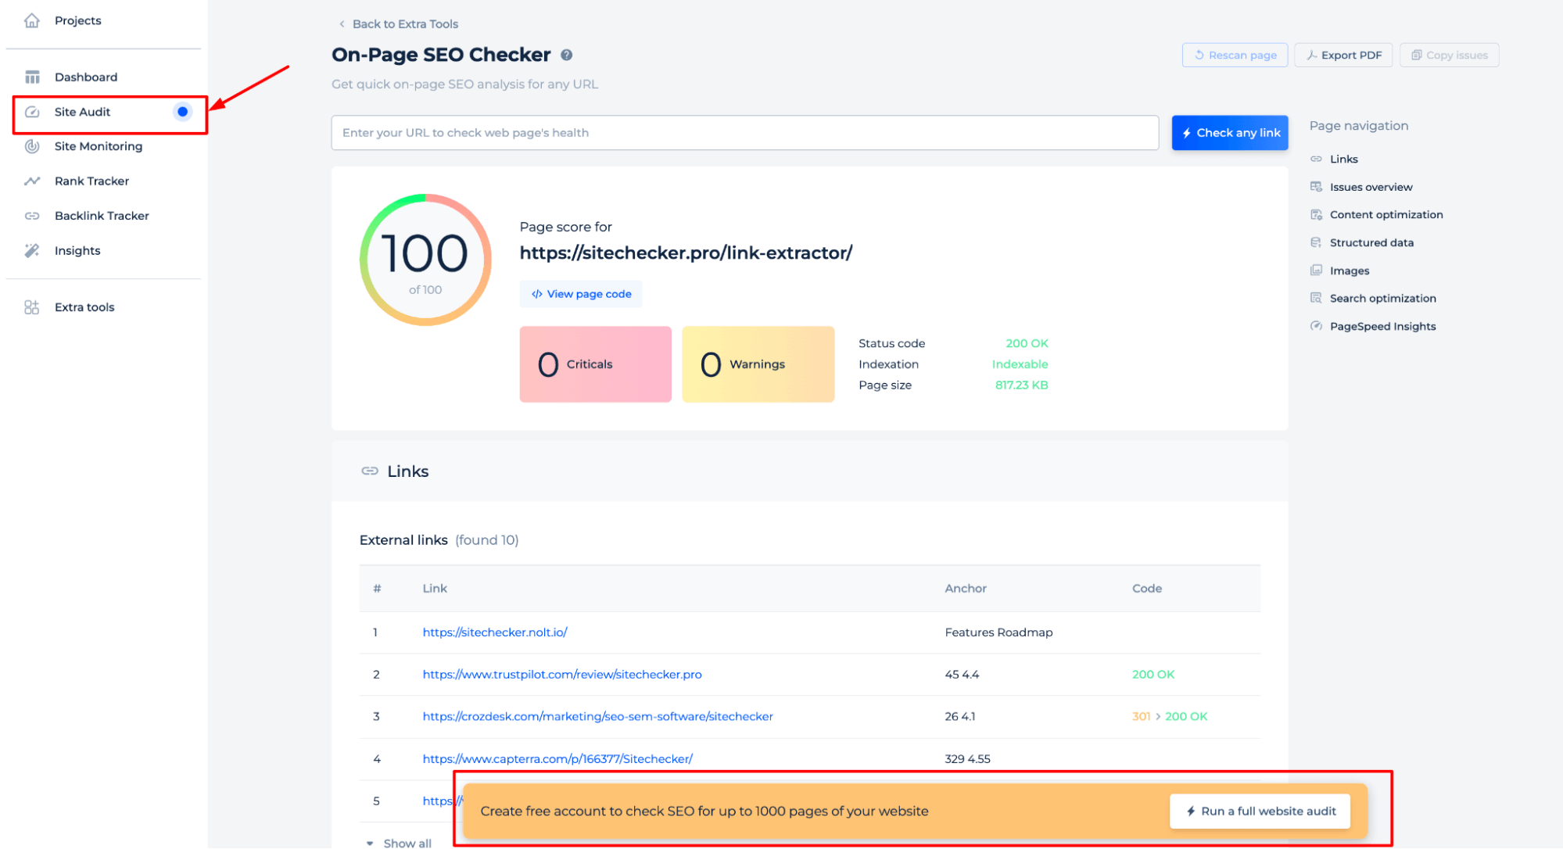This screenshot has height=849, width=1563.
Task: Jump to Structured data section
Action: click(1371, 242)
